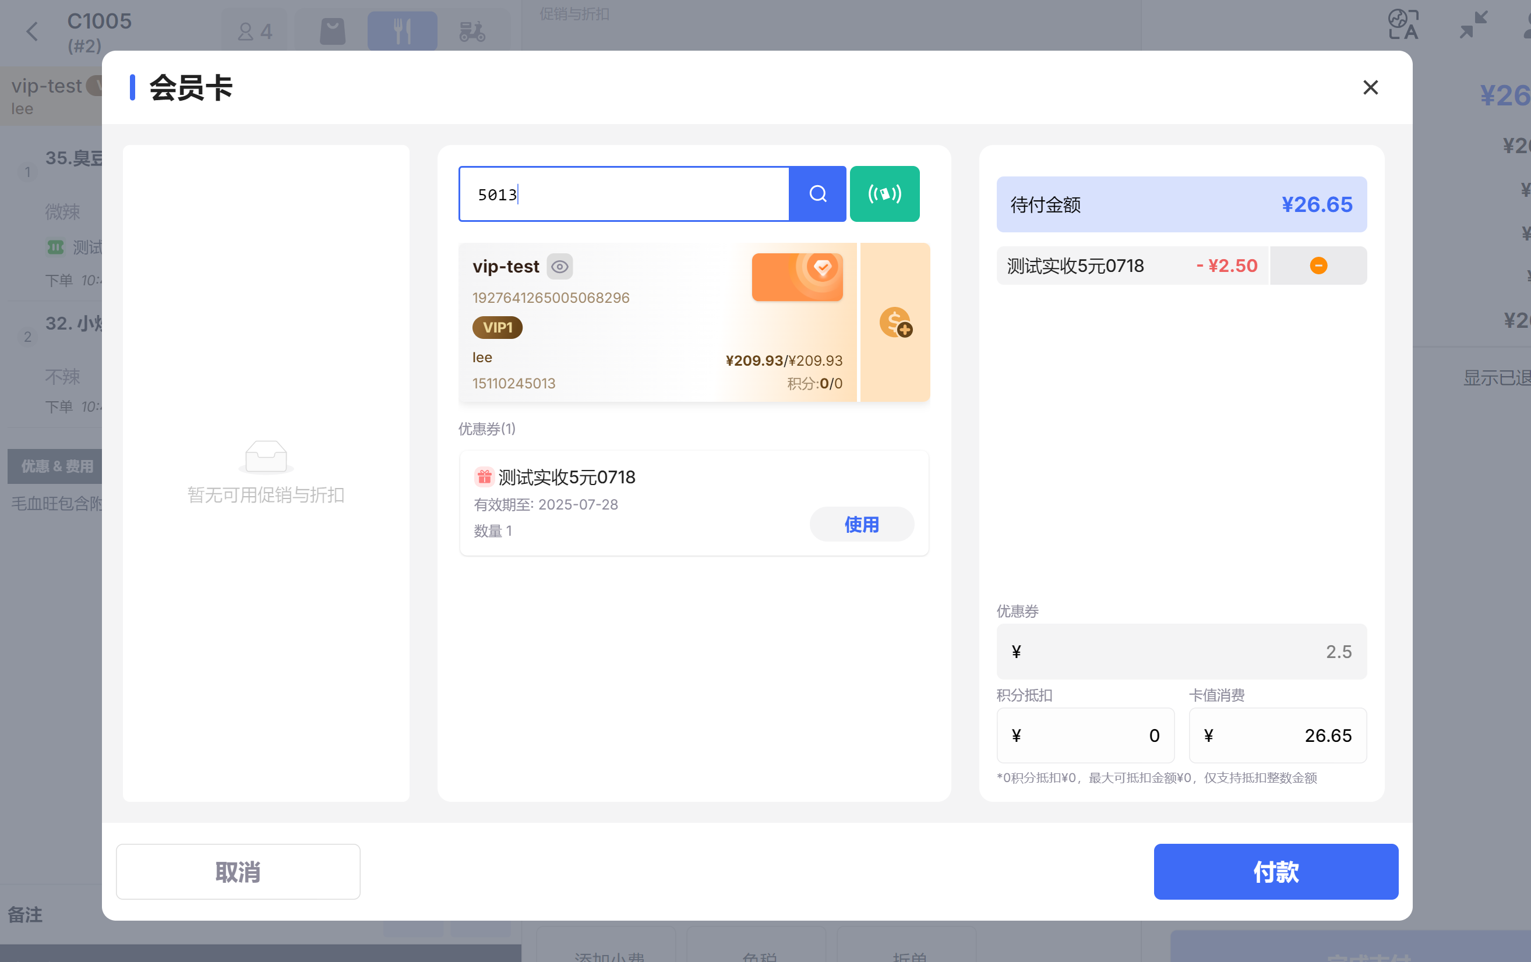Click the 积分:0/0 points text
The image size is (1531, 962).
[x=814, y=383]
